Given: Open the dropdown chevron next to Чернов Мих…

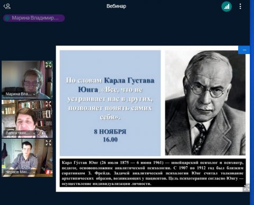Looking at the screenshot, I should point(34,172).
